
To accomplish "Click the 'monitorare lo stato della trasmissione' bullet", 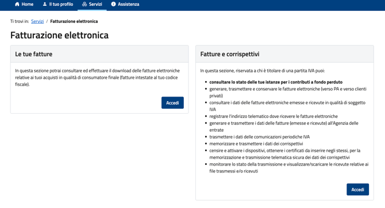I will pos(288,168).
